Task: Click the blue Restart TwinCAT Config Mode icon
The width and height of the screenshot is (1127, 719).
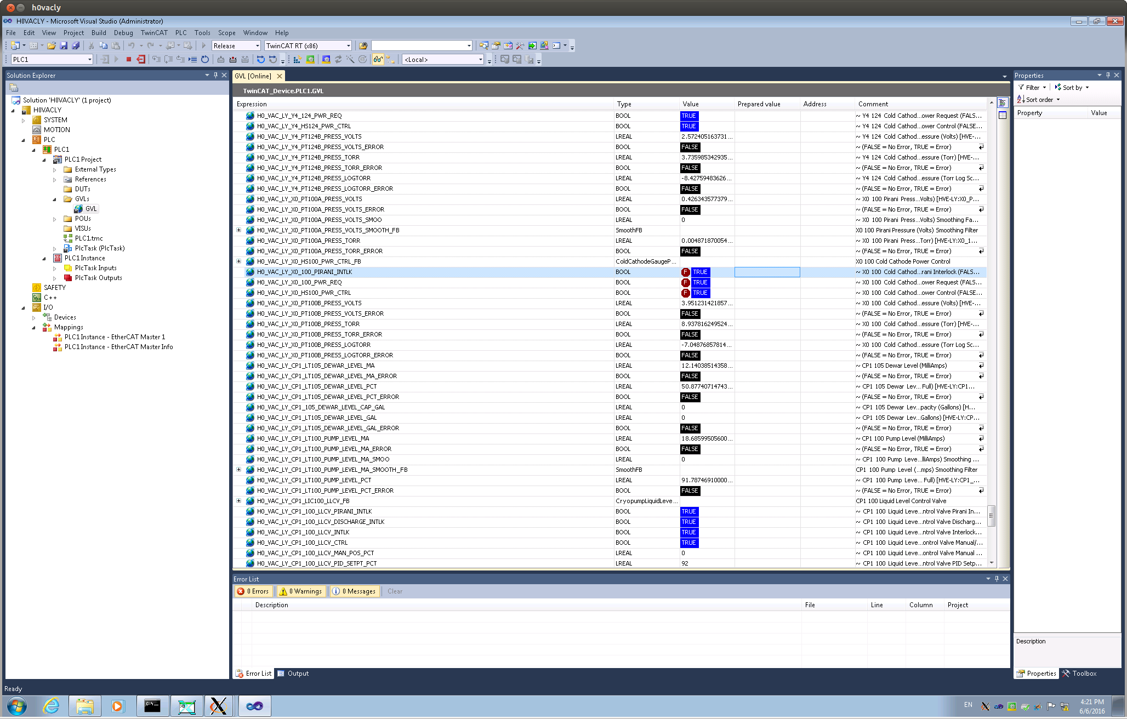Action: 326,60
